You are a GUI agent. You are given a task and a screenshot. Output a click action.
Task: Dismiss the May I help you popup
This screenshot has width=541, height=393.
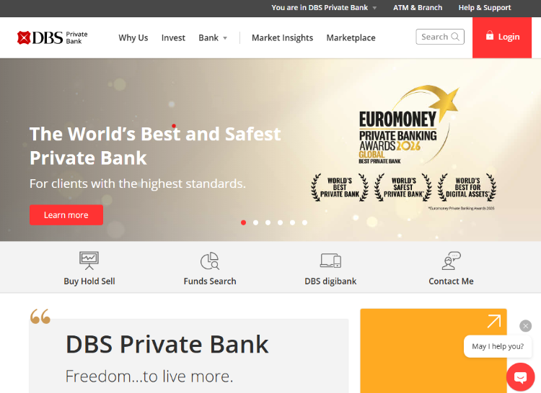click(x=525, y=326)
